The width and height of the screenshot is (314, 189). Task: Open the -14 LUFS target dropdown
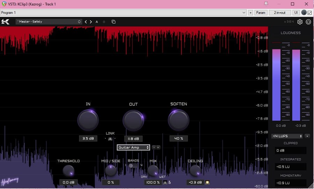(287, 136)
